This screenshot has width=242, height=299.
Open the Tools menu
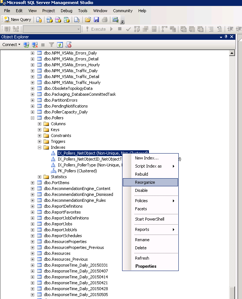(x=83, y=11)
